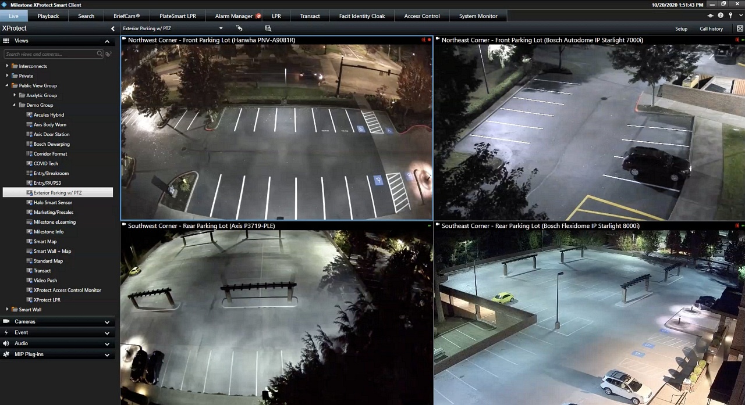This screenshot has width=745, height=405.
Task: Click the evidence lock status icon
Action: (x=711, y=16)
